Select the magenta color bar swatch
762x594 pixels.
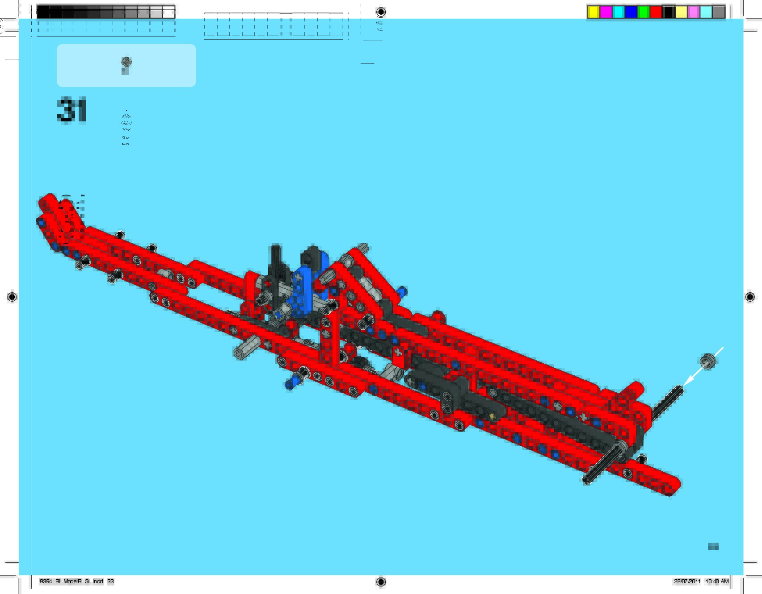click(x=606, y=12)
